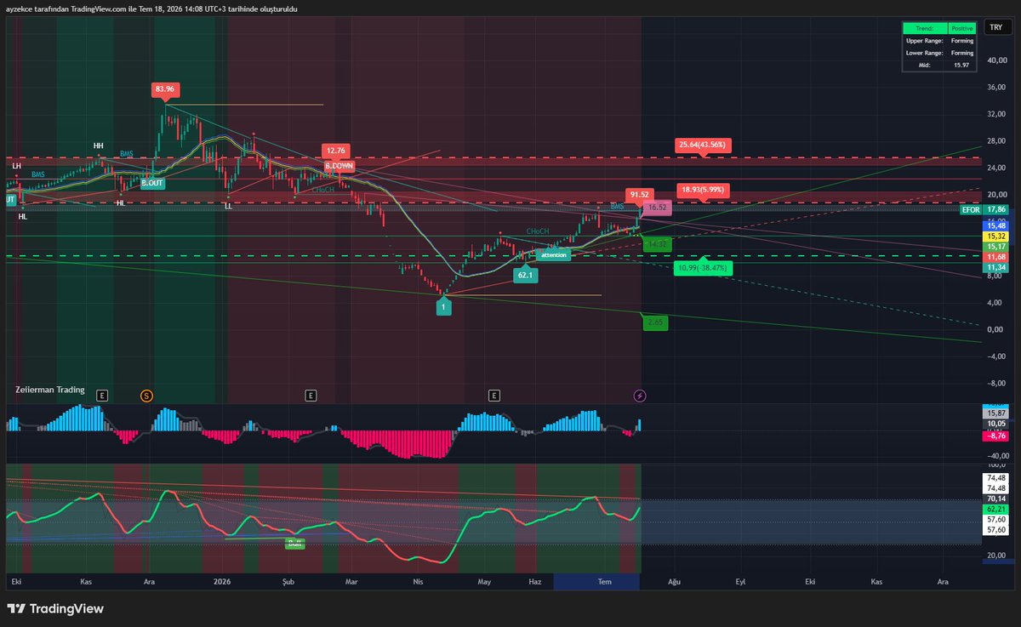Click the B.OUT breakout label
Image resolution: width=1021 pixels, height=627 pixels.
coord(153,183)
